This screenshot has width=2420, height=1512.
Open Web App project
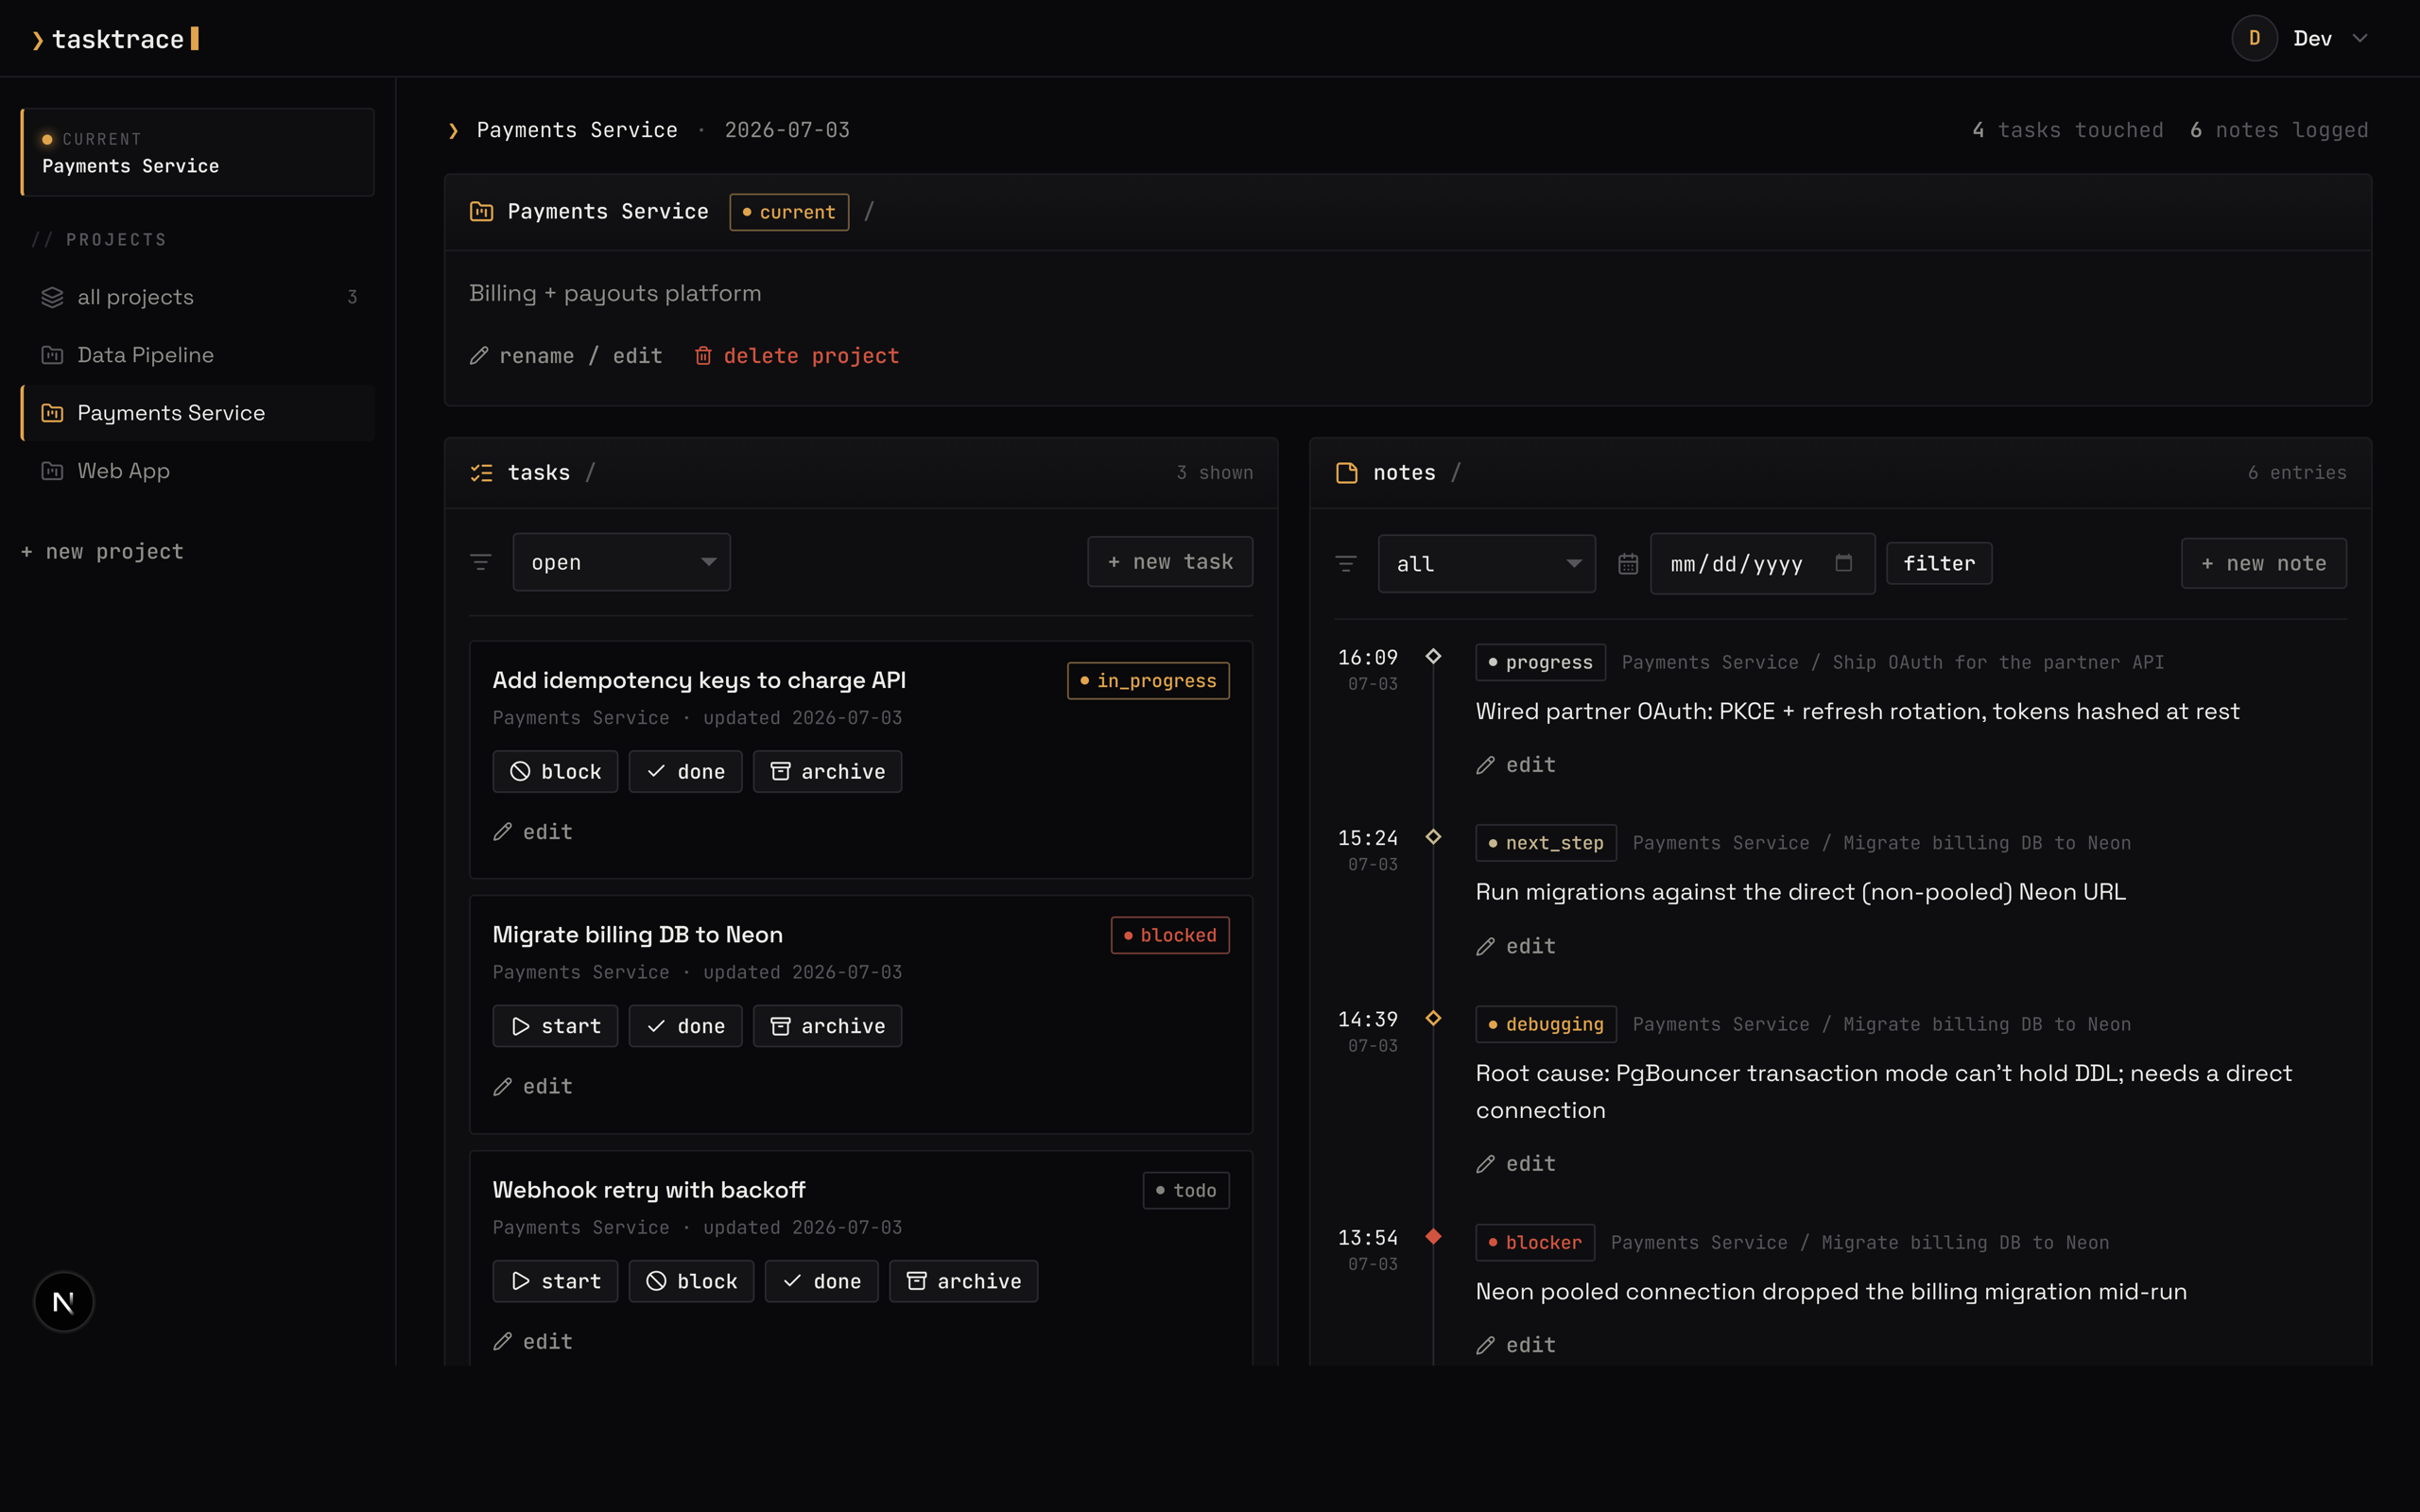click(198, 471)
